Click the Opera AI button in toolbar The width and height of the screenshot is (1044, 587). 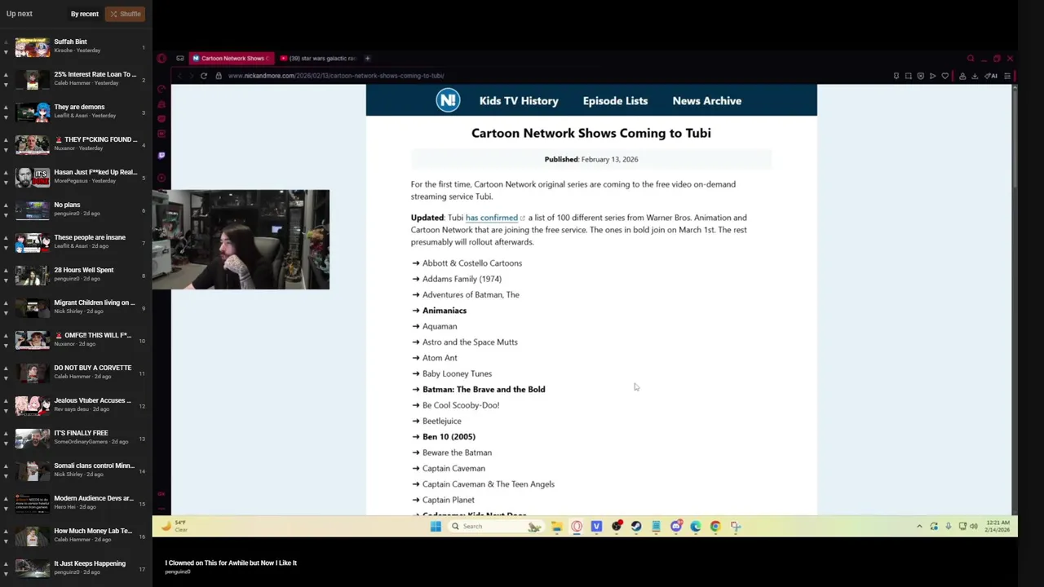[992, 76]
